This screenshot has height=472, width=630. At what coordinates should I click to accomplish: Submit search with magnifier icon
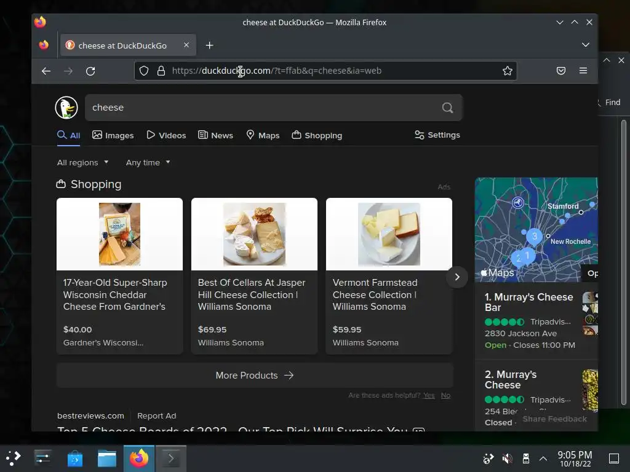click(448, 108)
